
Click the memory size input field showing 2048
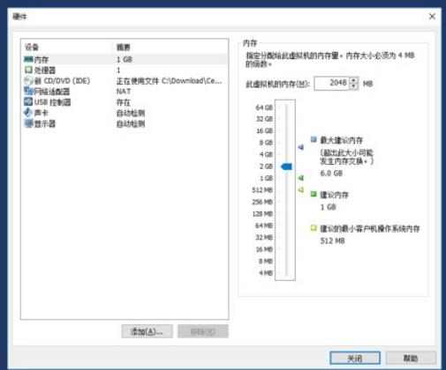(332, 84)
